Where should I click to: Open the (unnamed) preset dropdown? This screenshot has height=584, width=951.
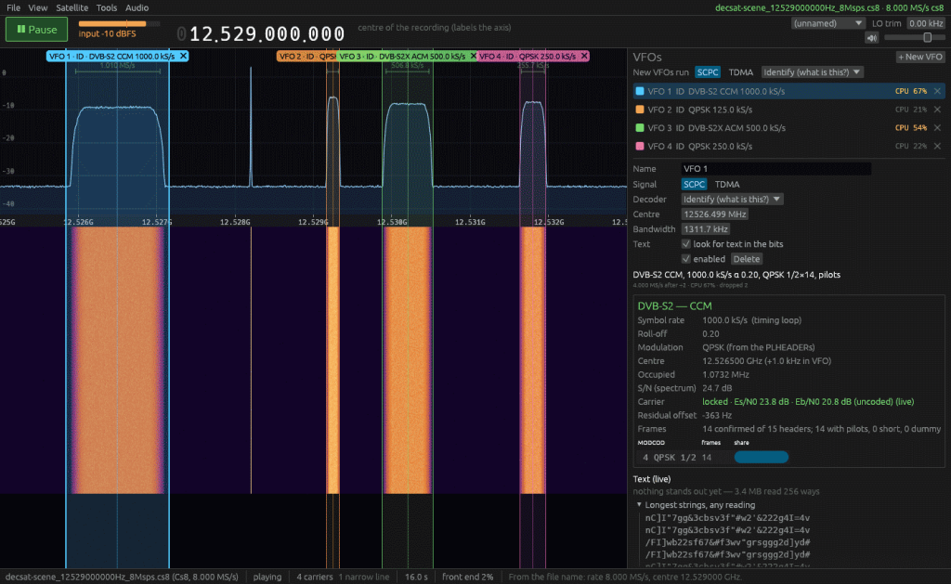pyautogui.click(x=827, y=23)
